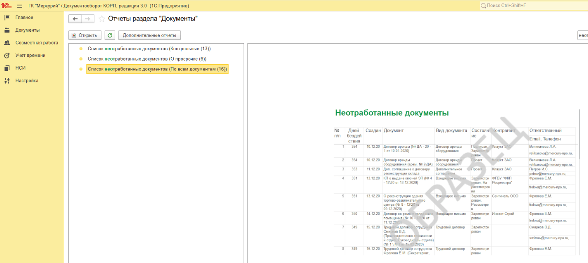Click the back navigation arrow
Image resolution: width=588 pixels, height=263 pixels.
[75, 19]
